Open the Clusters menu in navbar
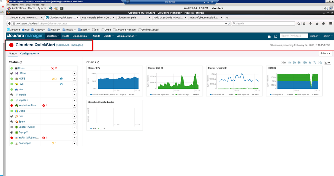The image size is (334, 176). click(x=53, y=36)
